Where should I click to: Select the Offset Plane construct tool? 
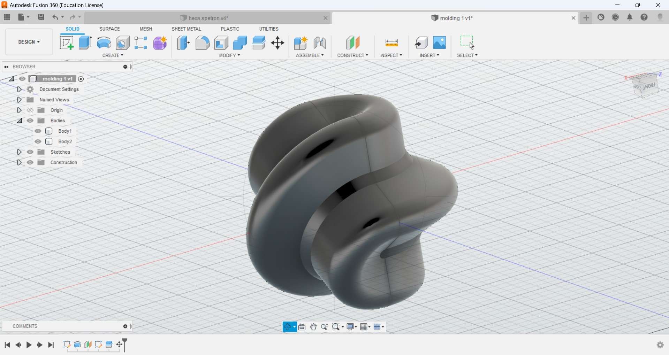[353, 43]
